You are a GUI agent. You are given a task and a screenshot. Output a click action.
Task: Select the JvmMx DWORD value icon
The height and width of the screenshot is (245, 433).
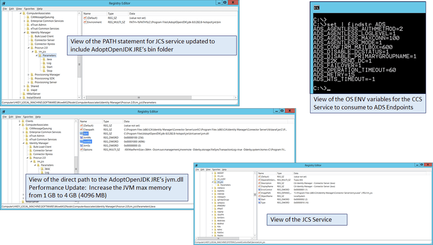[83, 141]
